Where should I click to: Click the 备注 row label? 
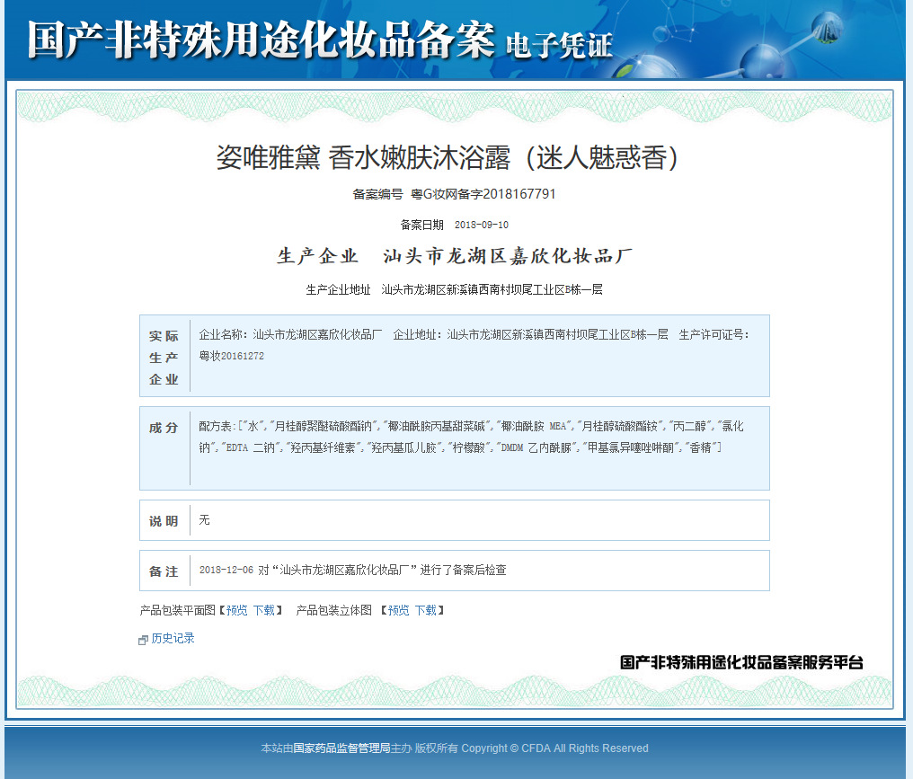pos(164,571)
